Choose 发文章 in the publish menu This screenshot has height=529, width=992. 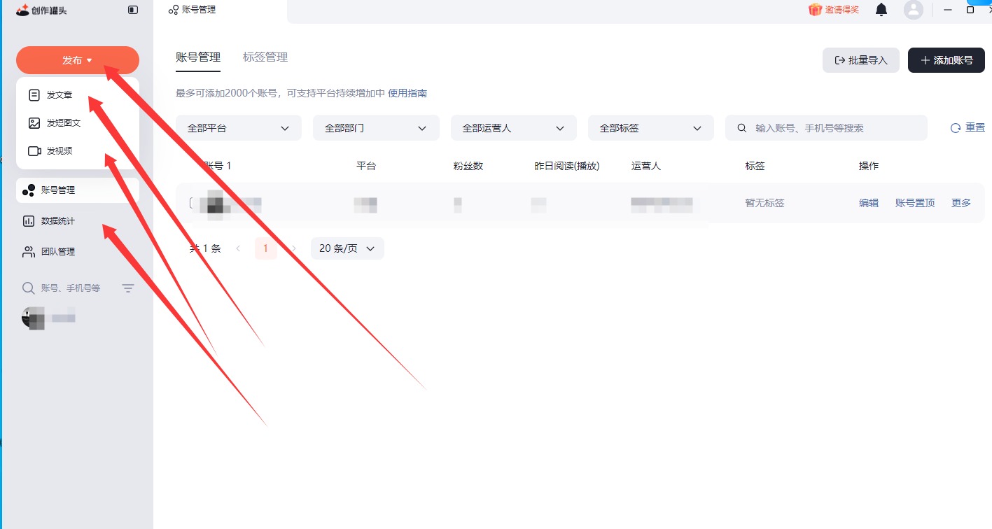coord(60,95)
